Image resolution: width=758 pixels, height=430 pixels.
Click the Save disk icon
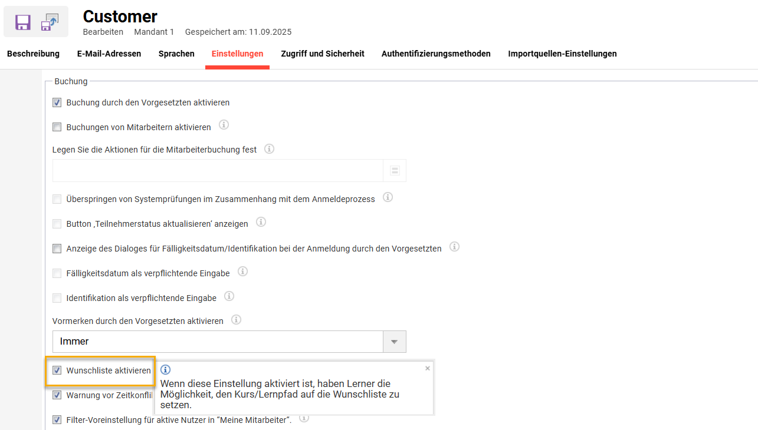[x=22, y=22]
